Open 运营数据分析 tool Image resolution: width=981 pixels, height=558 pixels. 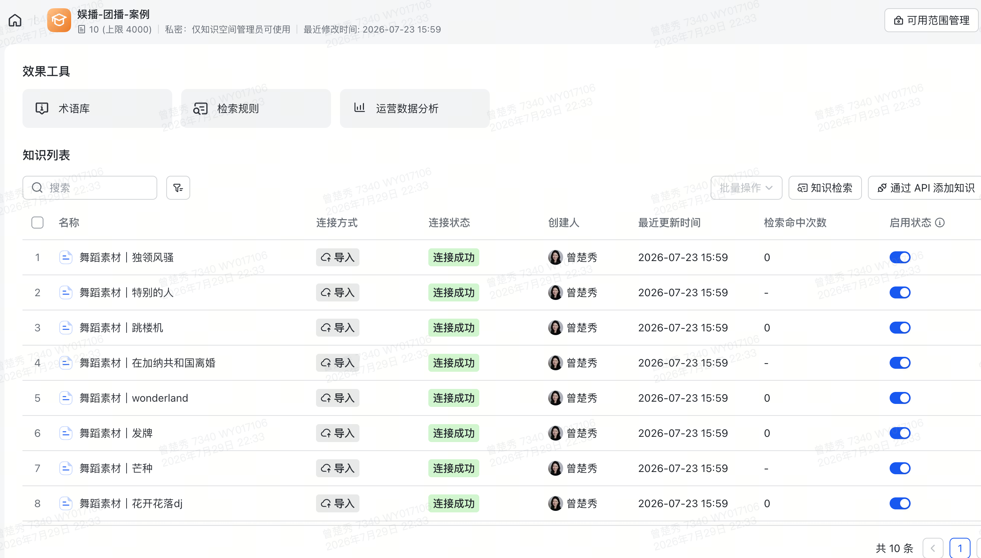pyautogui.click(x=415, y=108)
